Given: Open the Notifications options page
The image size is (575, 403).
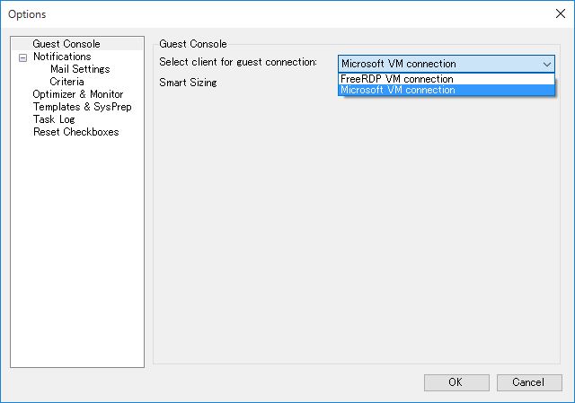Looking at the screenshot, I should click(x=62, y=57).
